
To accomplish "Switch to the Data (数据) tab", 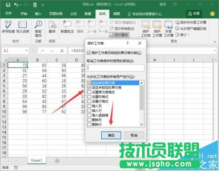I will click(x=88, y=14).
